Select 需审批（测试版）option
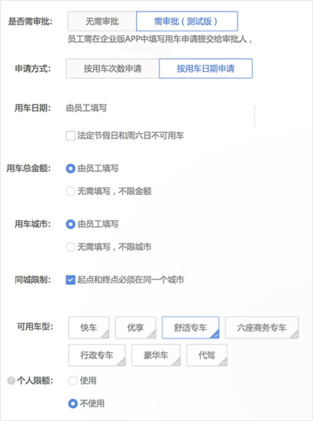Screen dimensions: 313x421 pos(187,21)
